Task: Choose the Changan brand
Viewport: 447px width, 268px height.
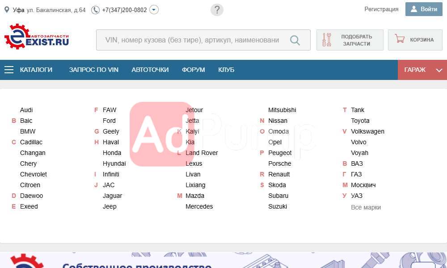Action: tap(33, 153)
